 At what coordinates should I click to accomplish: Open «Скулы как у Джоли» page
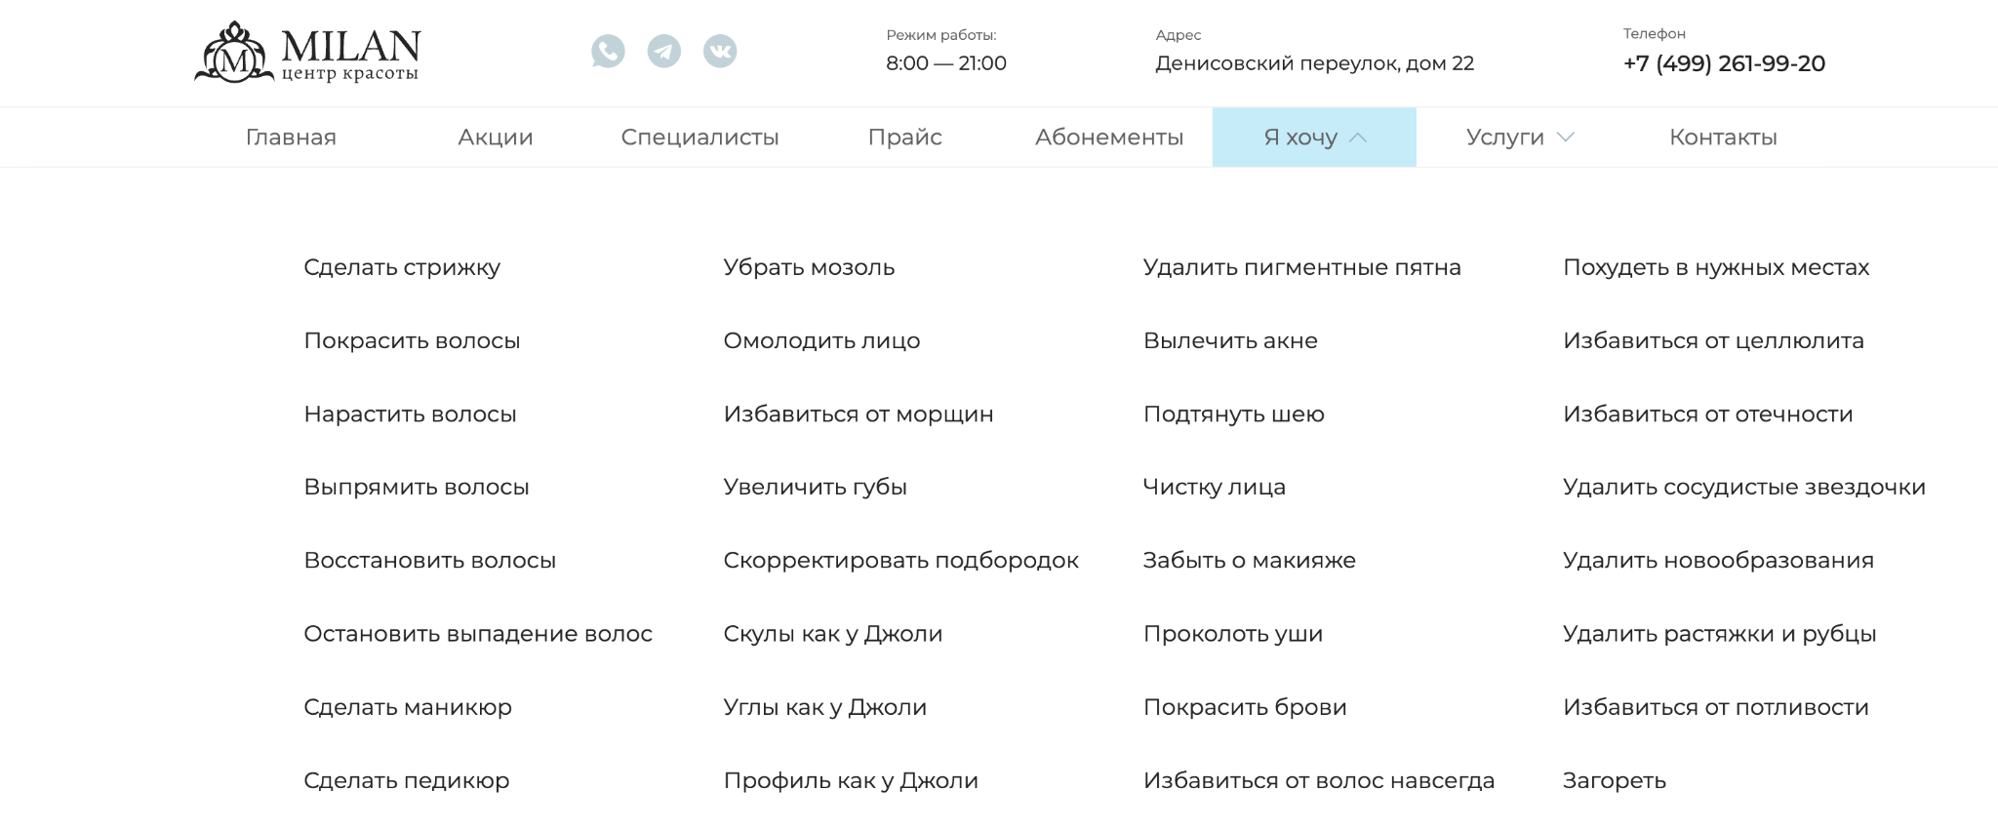(832, 633)
